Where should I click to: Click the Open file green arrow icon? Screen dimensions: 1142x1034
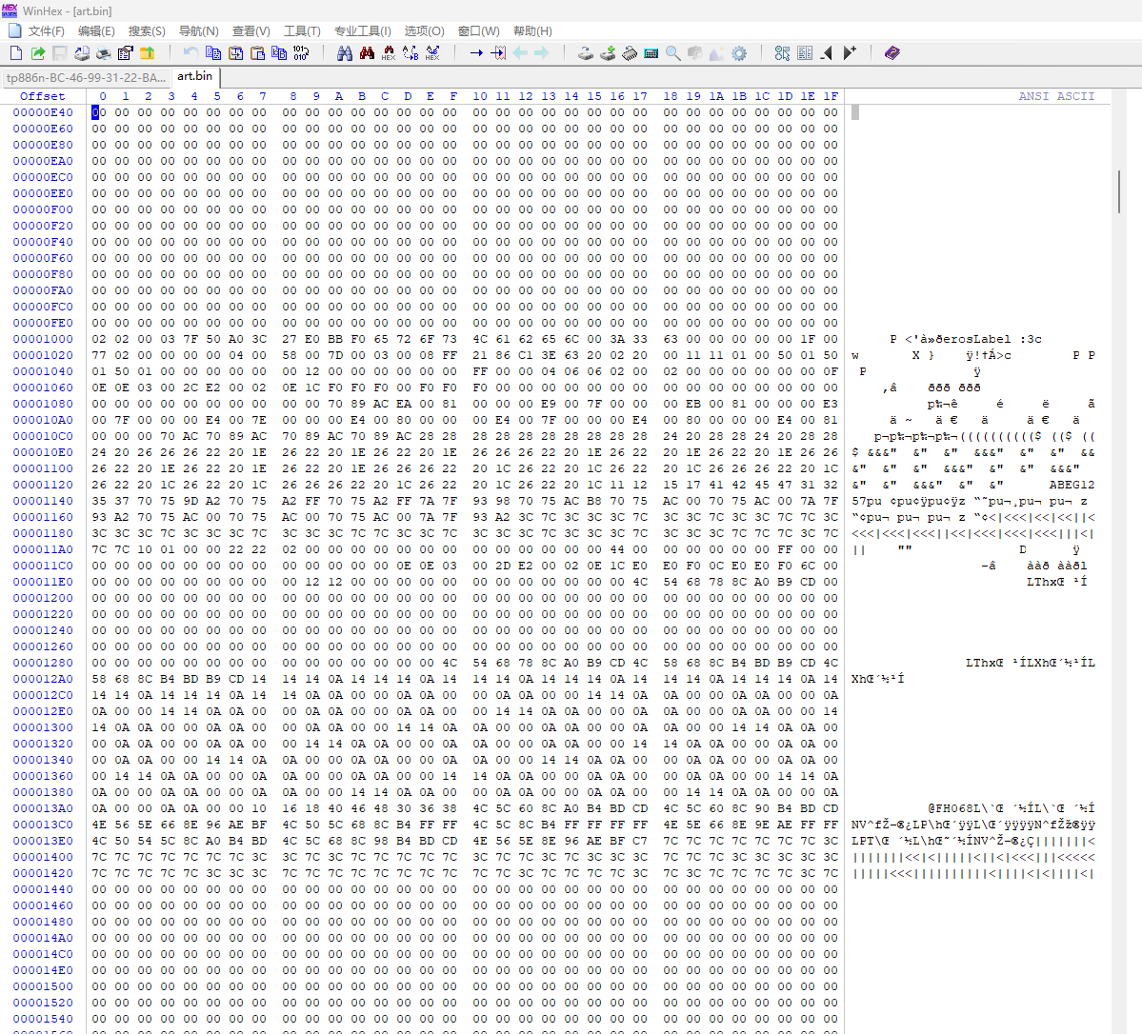(38, 53)
